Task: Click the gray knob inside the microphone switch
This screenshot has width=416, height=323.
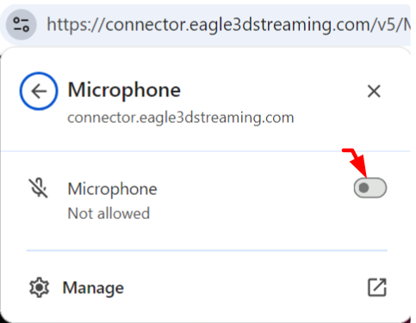Action: coord(363,188)
